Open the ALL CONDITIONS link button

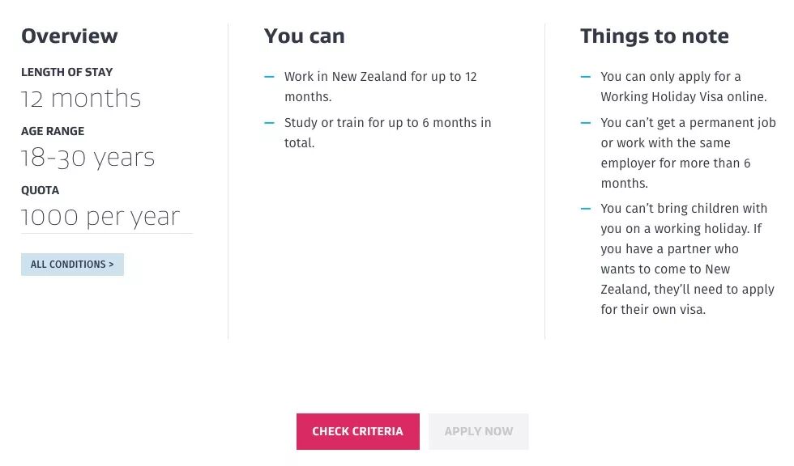click(x=72, y=265)
